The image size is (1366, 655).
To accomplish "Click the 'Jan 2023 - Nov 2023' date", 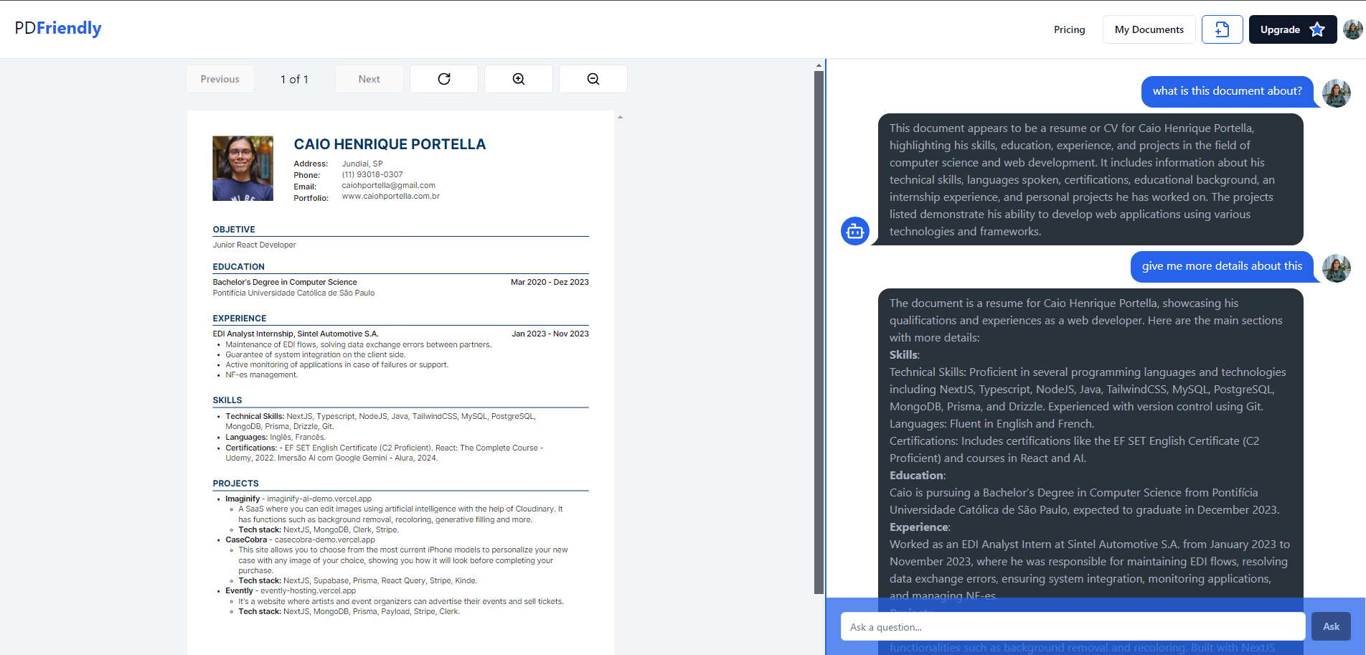I will (550, 334).
